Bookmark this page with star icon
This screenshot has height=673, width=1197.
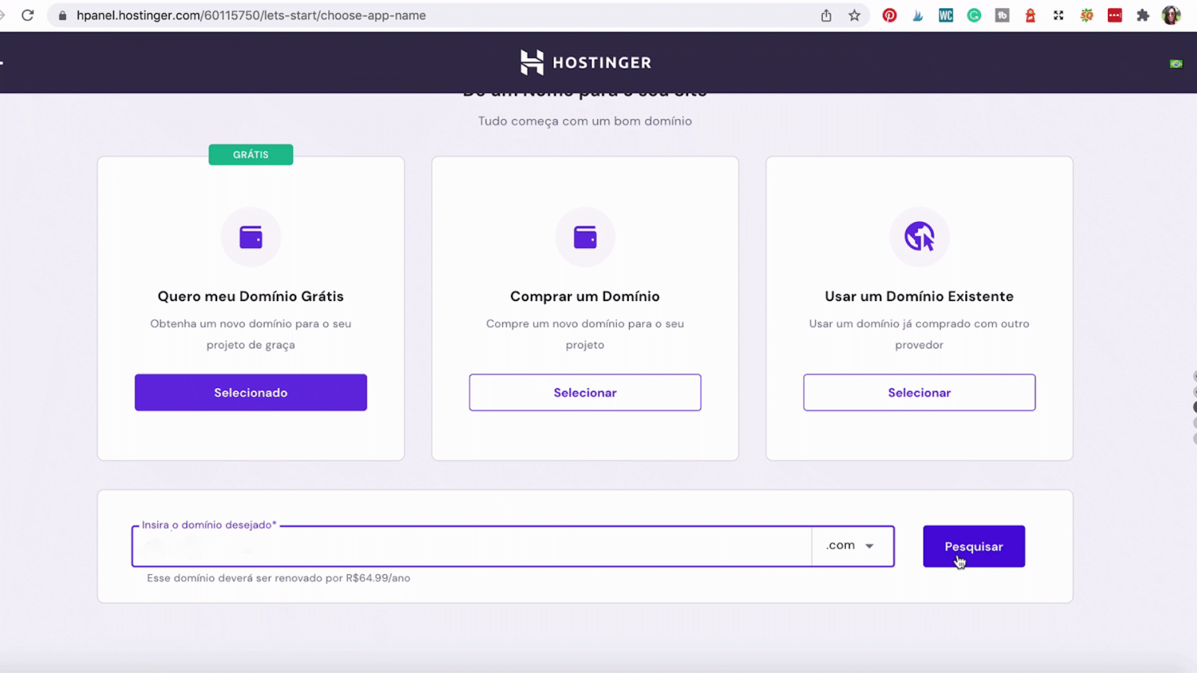[x=854, y=16]
